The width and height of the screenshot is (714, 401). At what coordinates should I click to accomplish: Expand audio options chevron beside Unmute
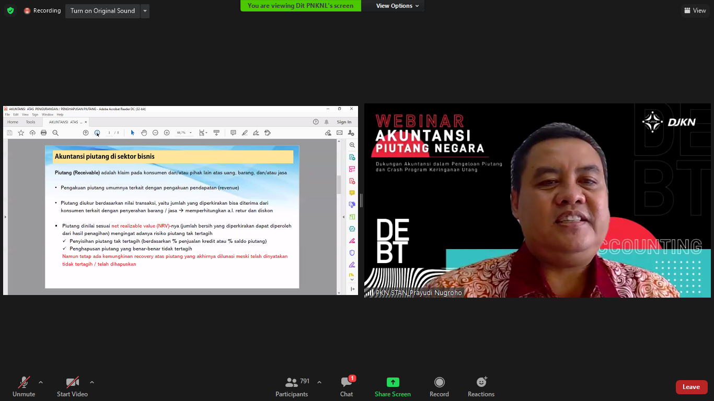click(41, 382)
